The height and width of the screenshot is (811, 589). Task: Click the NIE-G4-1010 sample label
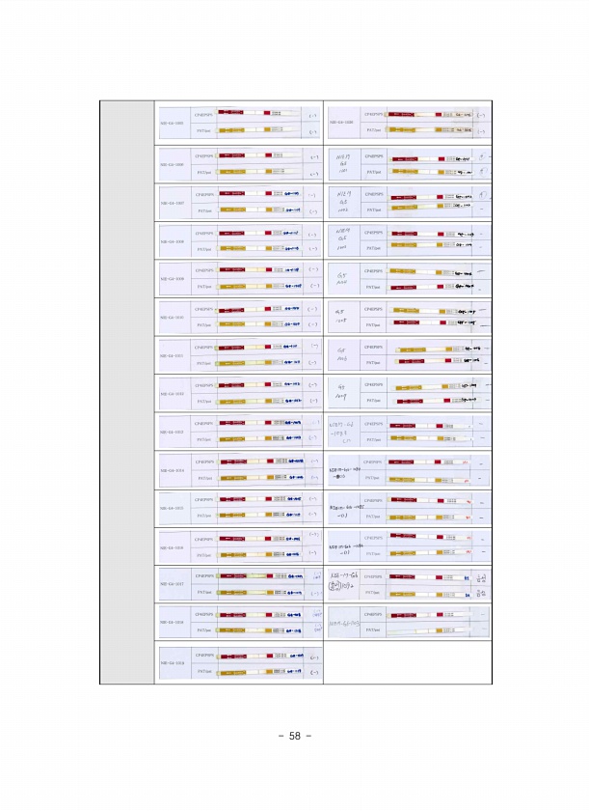point(172,317)
